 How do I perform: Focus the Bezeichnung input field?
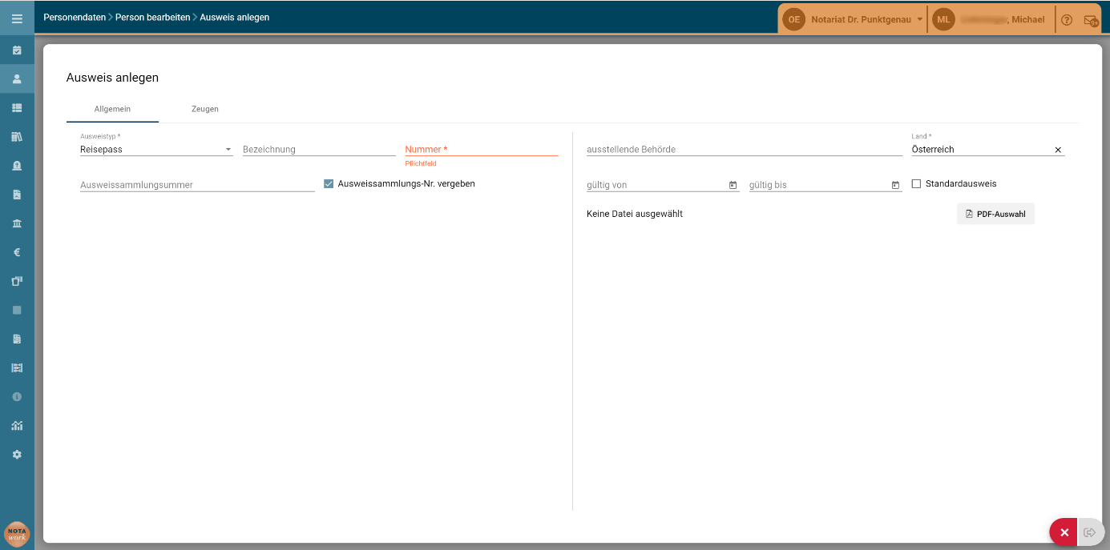(319, 149)
